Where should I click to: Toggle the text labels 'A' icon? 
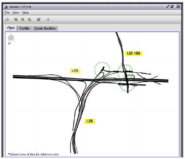tap(48, 20)
